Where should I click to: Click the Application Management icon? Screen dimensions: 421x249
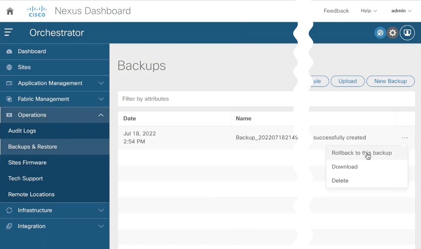9,83
